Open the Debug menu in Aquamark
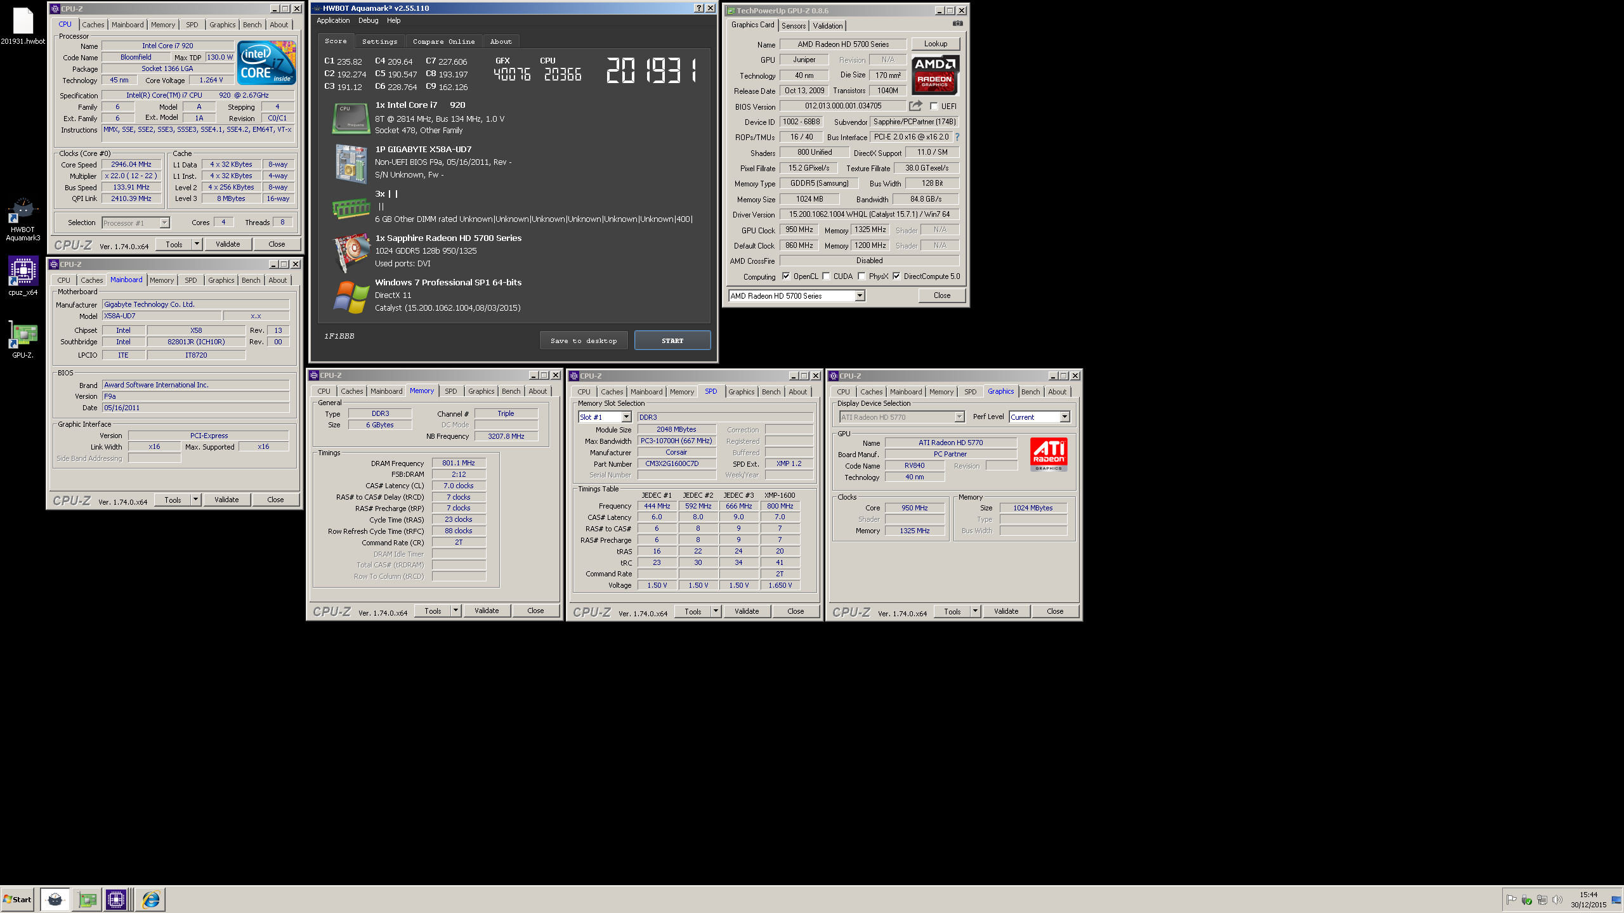Viewport: 1624px width, 913px height. (x=368, y=20)
